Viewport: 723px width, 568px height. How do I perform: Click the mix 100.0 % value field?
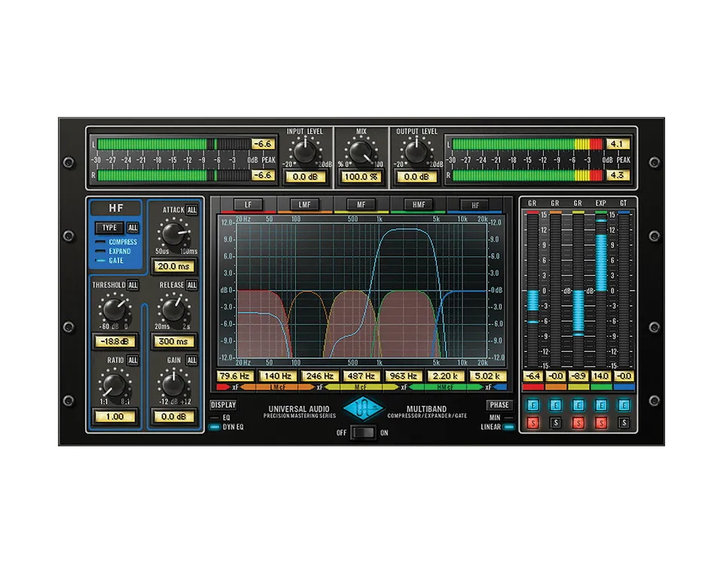coord(361,176)
